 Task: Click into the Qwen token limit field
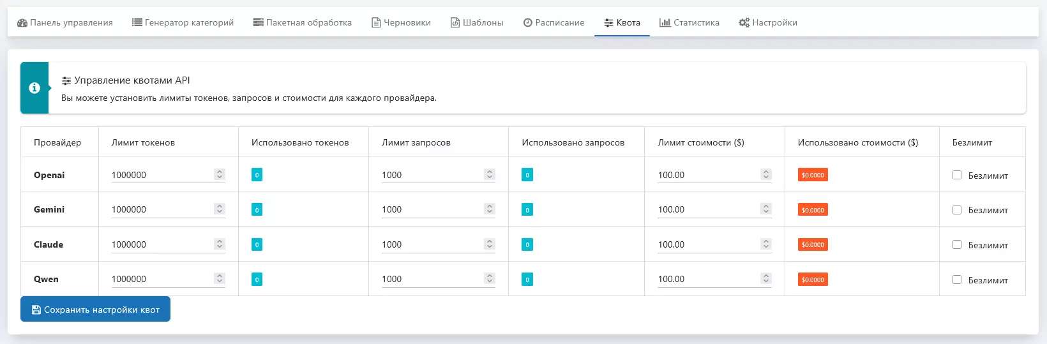click(x=161, y=279)
